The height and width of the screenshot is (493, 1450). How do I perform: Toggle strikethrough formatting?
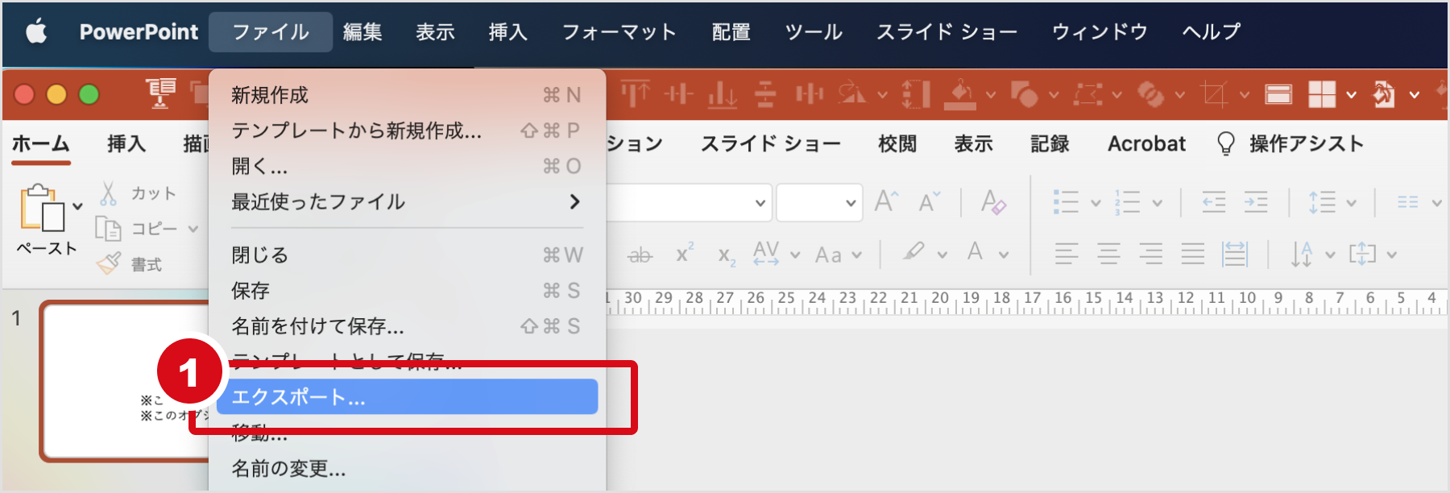click(x=640, y=255)
